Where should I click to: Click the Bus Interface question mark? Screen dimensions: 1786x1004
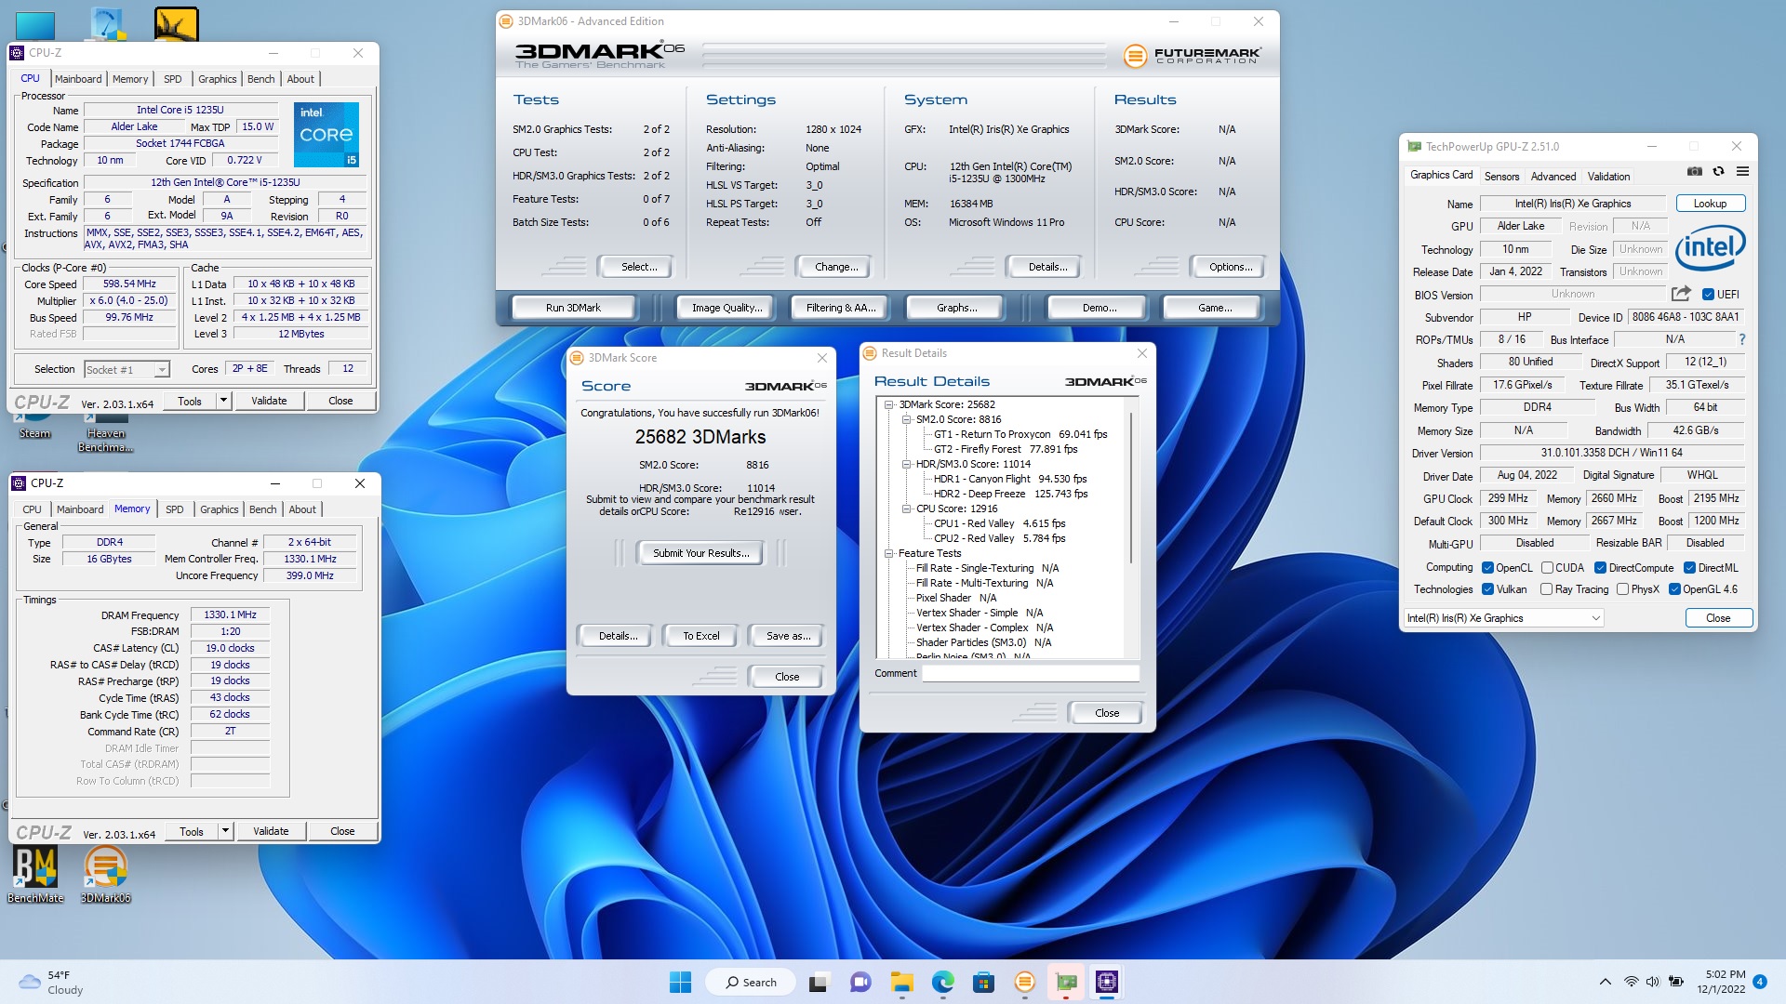tap(1741, 339)
